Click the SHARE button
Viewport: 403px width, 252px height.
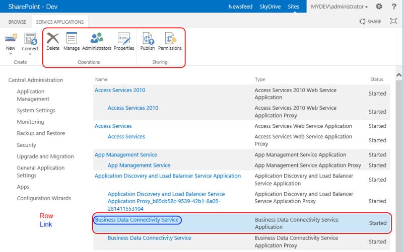370,21
